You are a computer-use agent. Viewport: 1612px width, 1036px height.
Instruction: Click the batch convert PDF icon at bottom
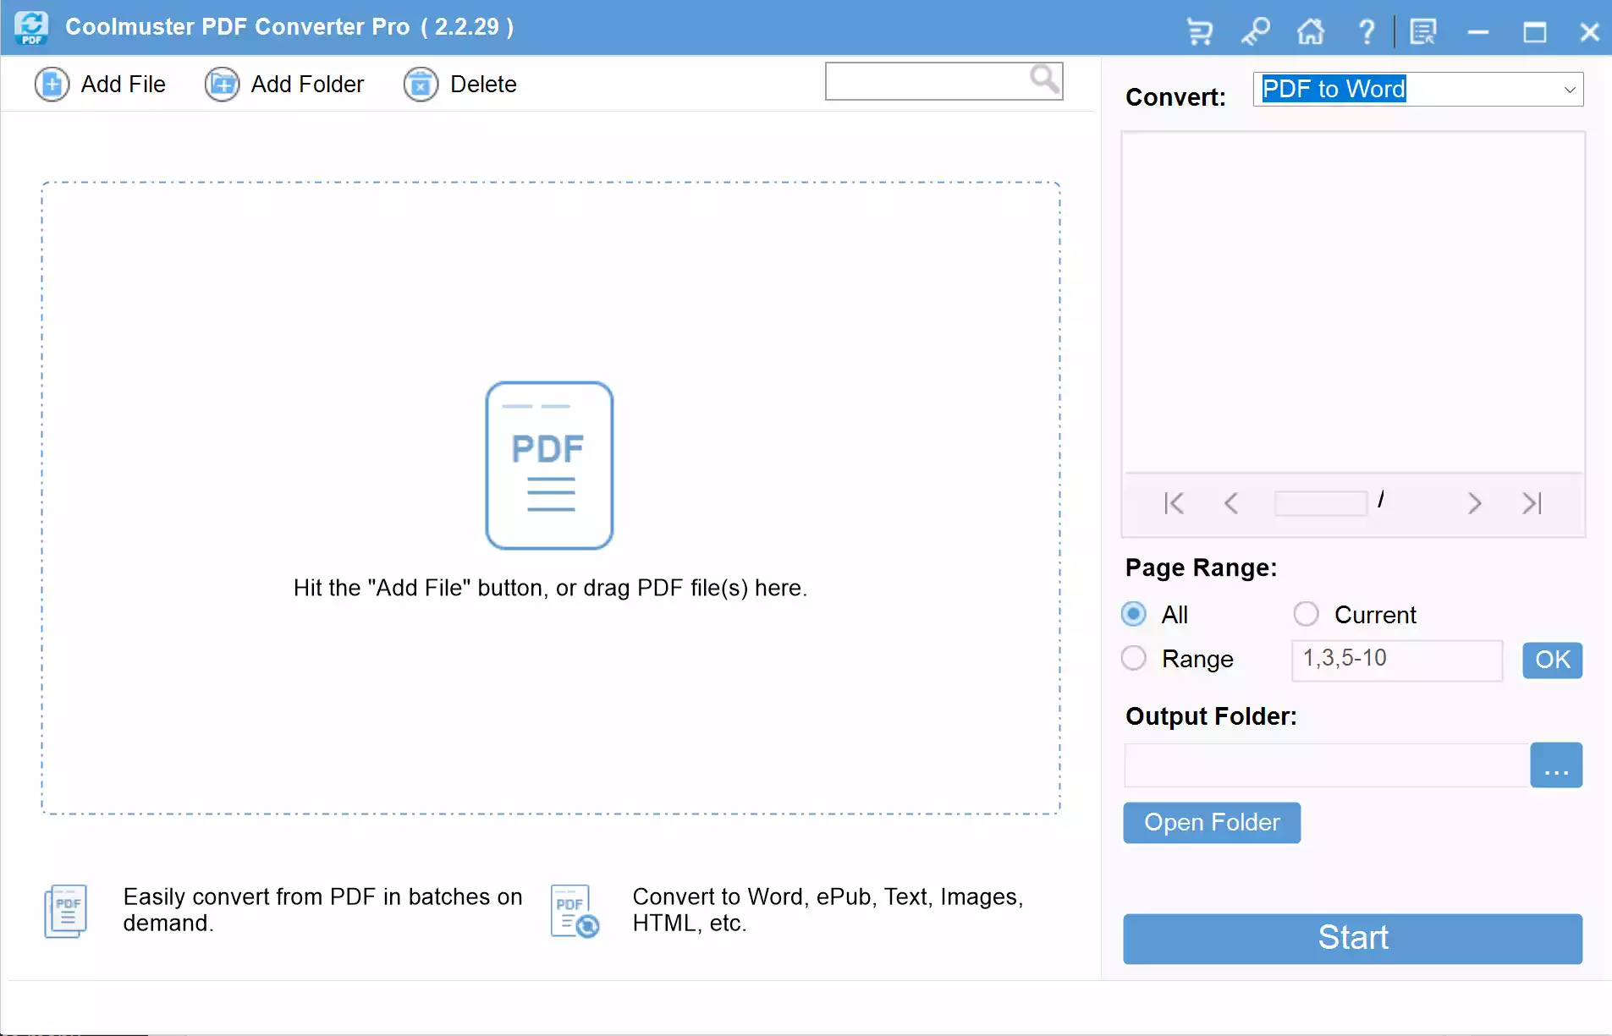pos(66,911)
